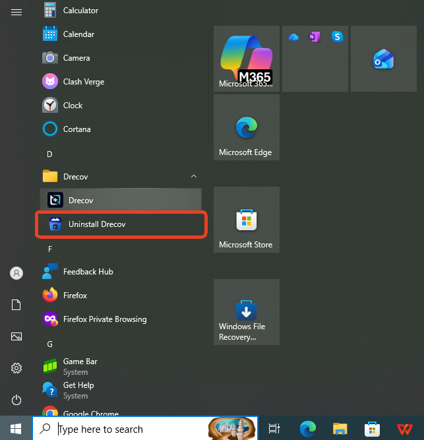Jump to the letter F section header

50,249
